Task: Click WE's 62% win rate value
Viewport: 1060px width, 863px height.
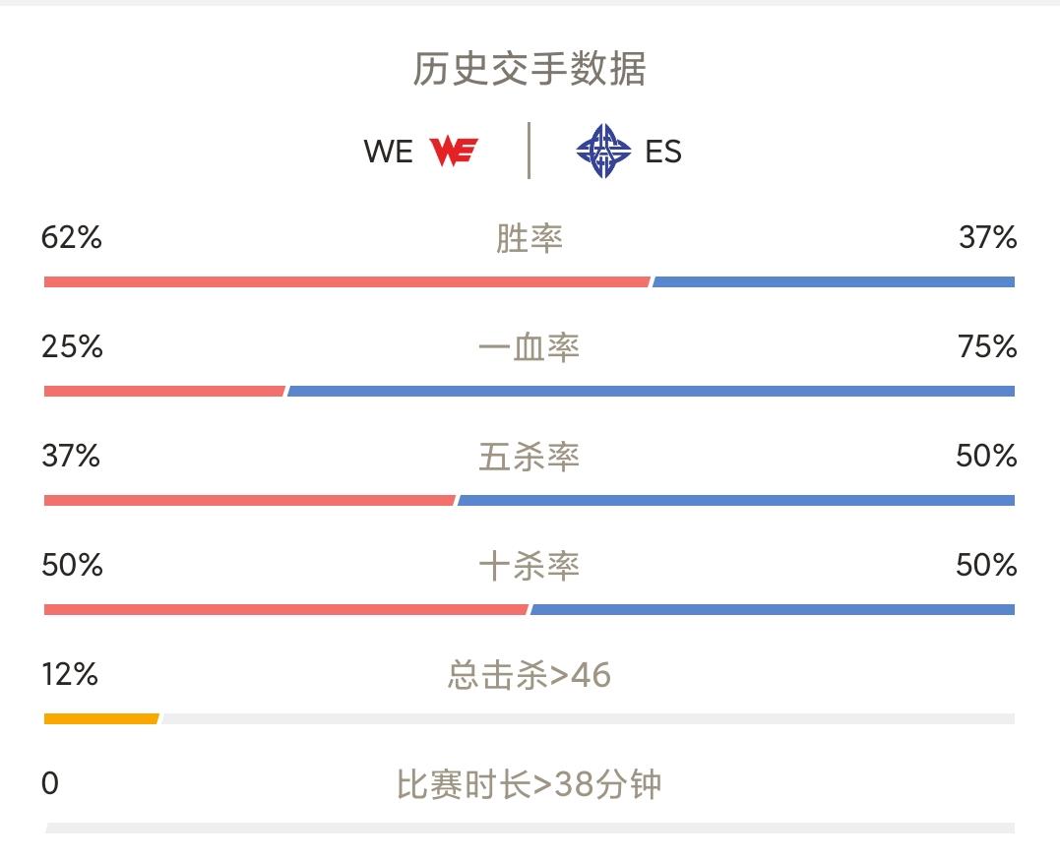Action: (x=72, y=238)
